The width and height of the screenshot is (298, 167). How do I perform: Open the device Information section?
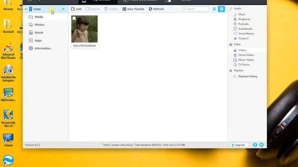[x=42, y=48]
